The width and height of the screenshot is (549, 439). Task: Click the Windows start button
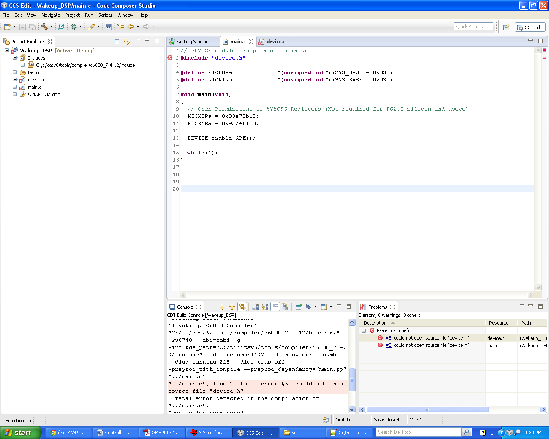pos(20,433)
